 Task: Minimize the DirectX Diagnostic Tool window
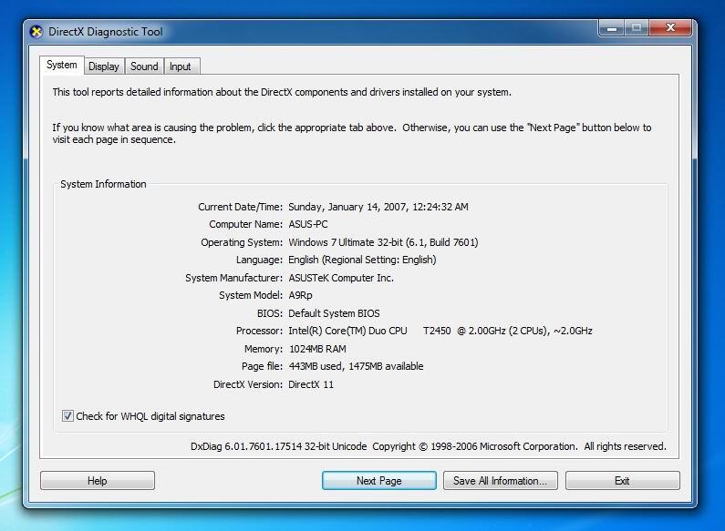pyautogui.click(x=612, y=27)
